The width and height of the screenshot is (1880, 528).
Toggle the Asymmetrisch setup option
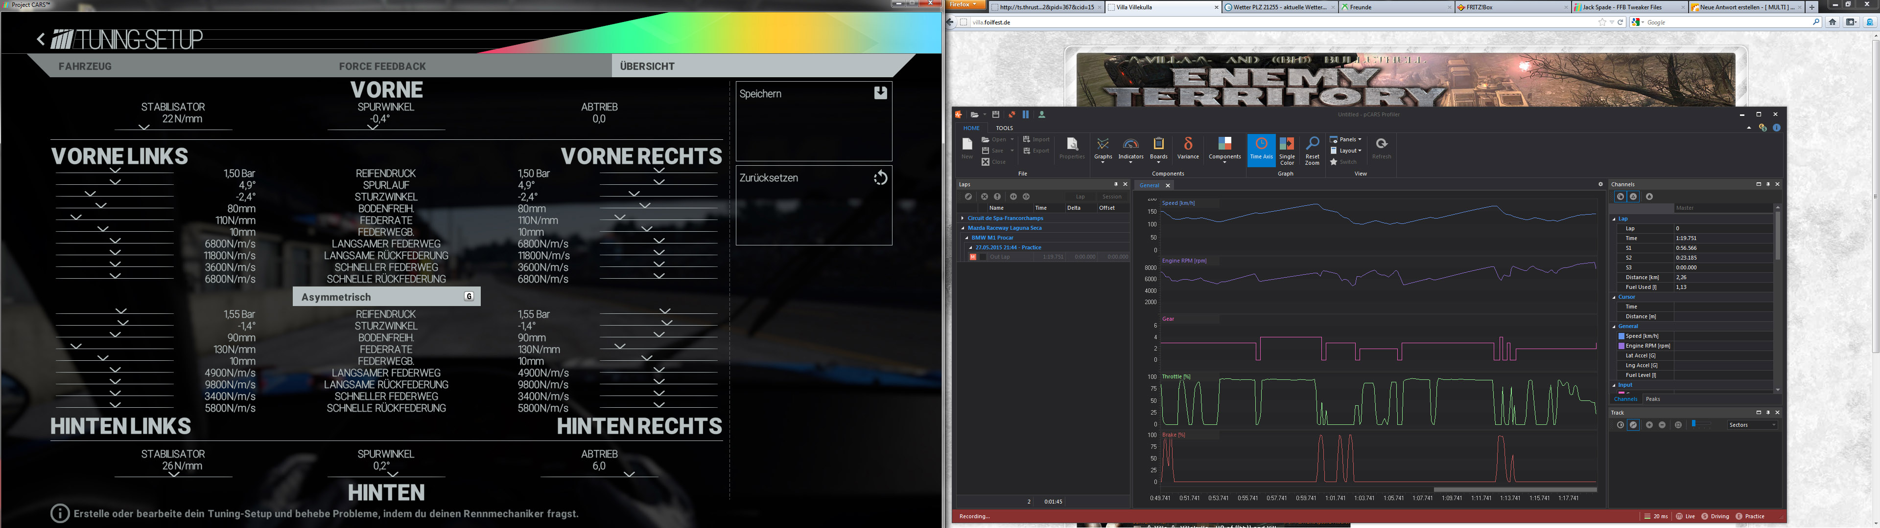click(386, 297)
